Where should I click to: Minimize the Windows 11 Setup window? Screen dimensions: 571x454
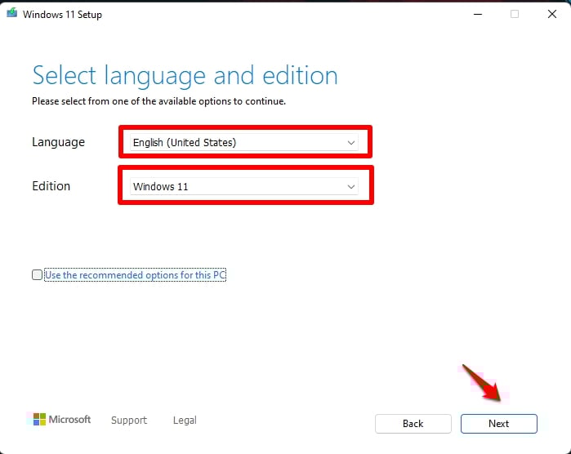pos(478,14)
